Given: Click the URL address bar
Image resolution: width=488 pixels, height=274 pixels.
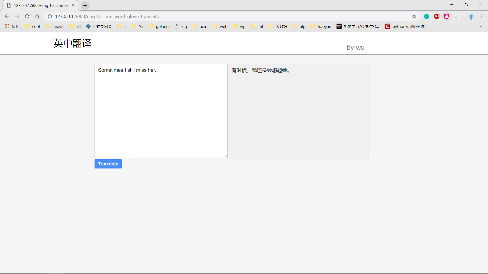Looking at the screenshot, I should [x=229, y=16].
